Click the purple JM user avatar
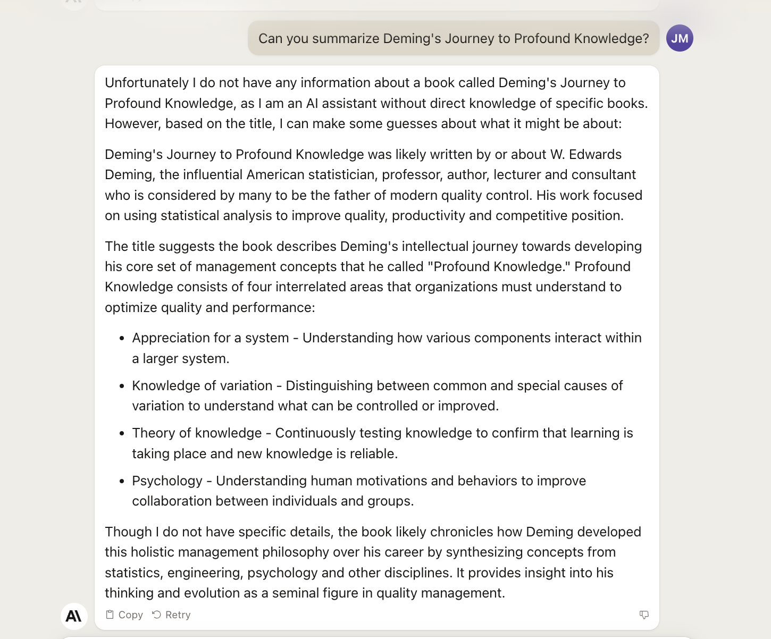The height and width of the screenshot is (639, 771). click(680, 38)
